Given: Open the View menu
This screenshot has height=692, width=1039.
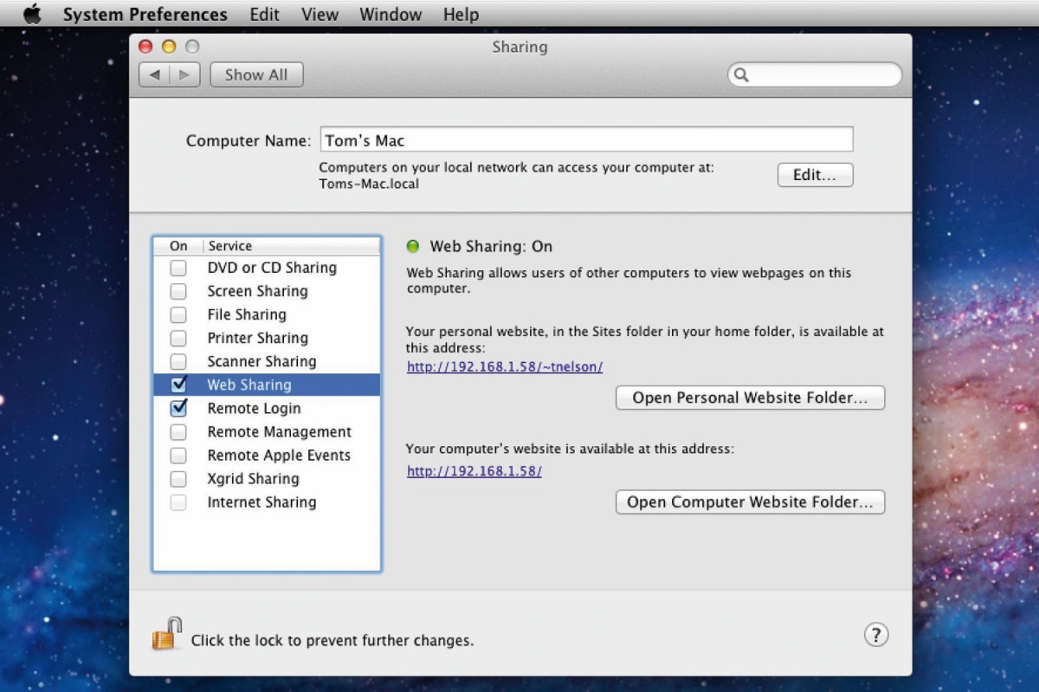Looking at the screenshot, I should point(320,15).
